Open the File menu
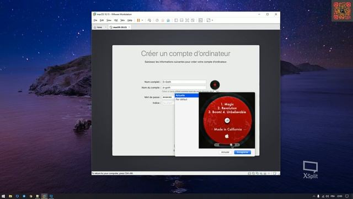The image size is (353, 199). [95, 20]
